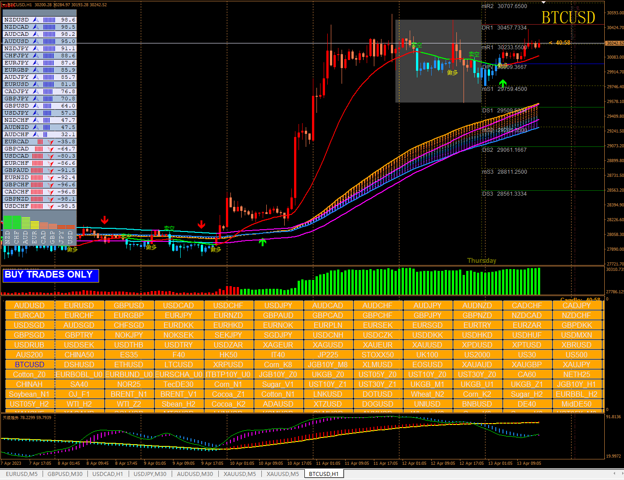Image resolution: width=624 pixels, height=480 pixels.
Task: Select the highlighted BTCUSD symbol button
Action: (x=30, y=364)
